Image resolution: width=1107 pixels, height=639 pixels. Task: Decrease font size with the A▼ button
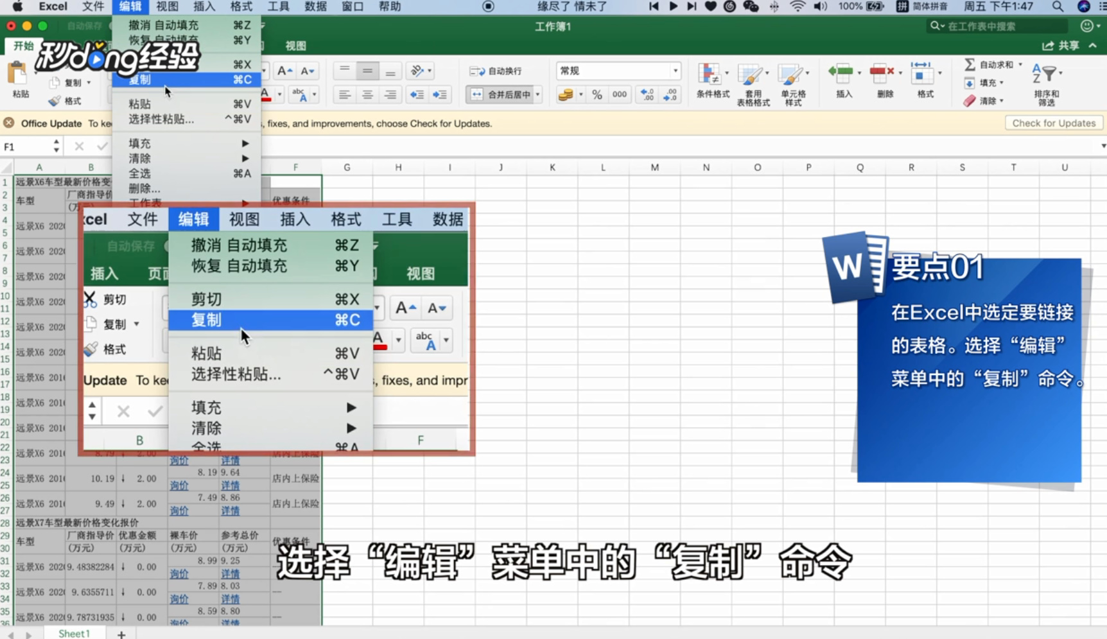tap(308, 71)
